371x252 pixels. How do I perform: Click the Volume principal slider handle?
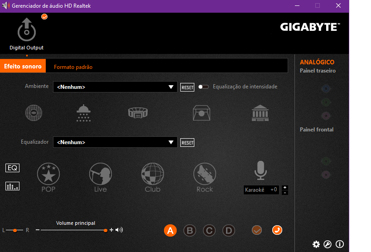click(106, 230)
